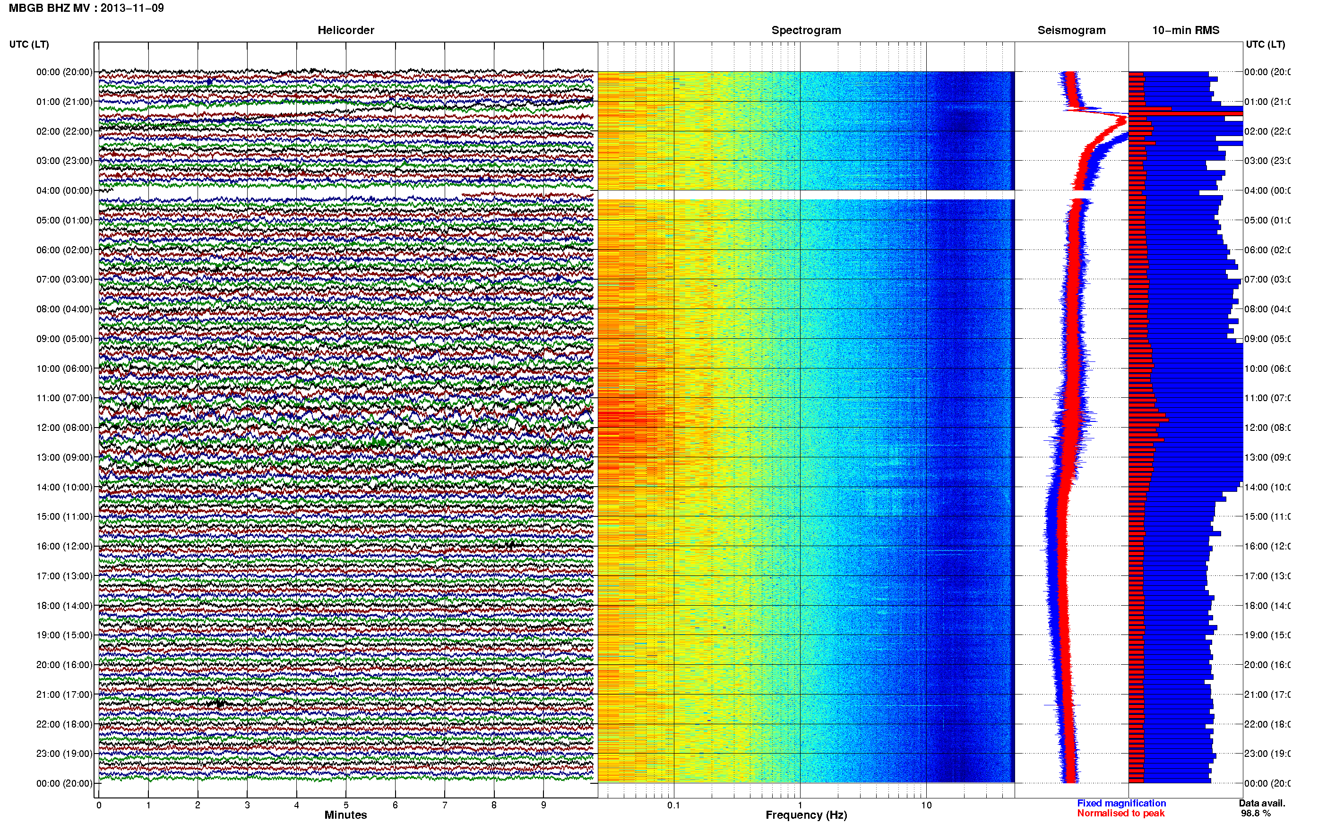This screenshot has height=840, width=1344.
Task: Click the left '11:00 (07:00)' time label
Action: pos(64,398)
